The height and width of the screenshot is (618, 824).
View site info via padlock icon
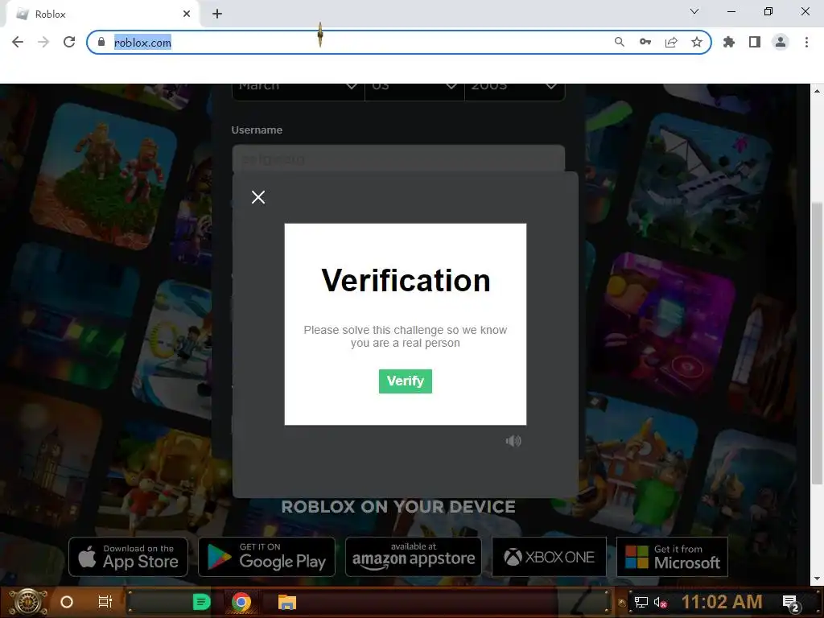pyautogui.click(x=101, y=42)
